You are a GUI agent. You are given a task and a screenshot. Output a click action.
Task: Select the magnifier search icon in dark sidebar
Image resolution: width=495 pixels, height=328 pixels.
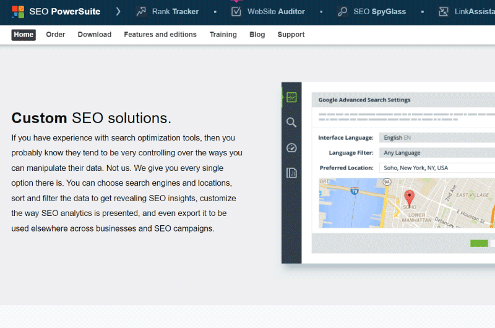(291, 122)
